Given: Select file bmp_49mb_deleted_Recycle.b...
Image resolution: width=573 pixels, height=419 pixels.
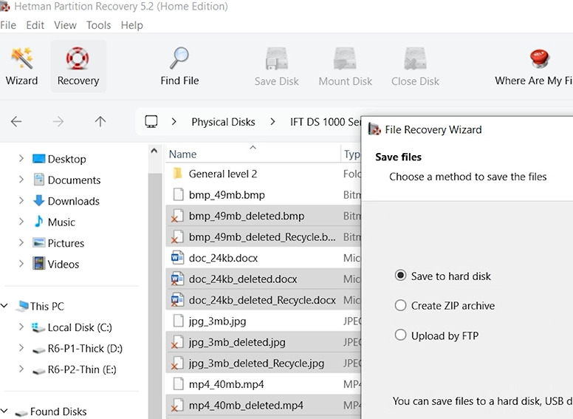Looking at the screenshot, I should click(263, 237).
